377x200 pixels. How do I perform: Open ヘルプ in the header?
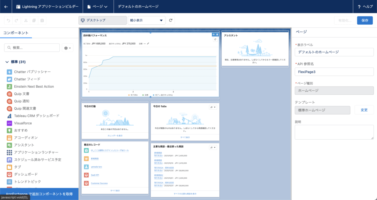(x=365, y=6)
